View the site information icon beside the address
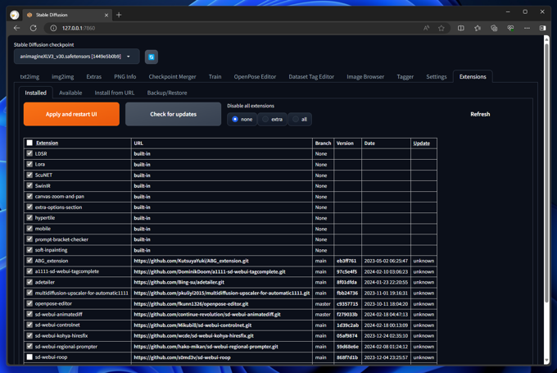Screen dimensions: 557x373 (53, 28)
